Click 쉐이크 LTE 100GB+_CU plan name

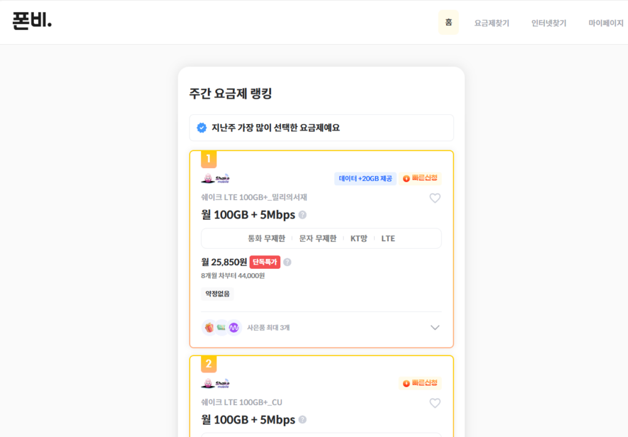tap(242, 402)
